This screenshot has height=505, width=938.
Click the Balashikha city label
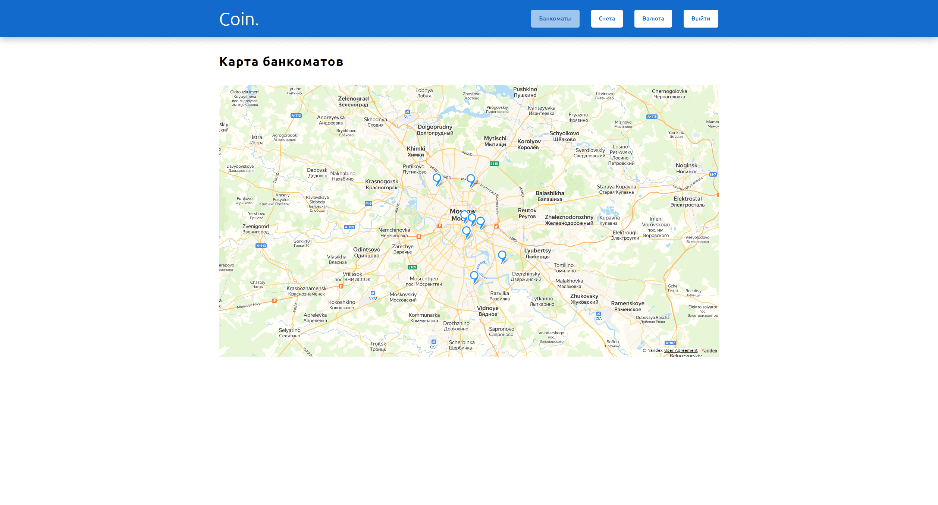point(550,196)
